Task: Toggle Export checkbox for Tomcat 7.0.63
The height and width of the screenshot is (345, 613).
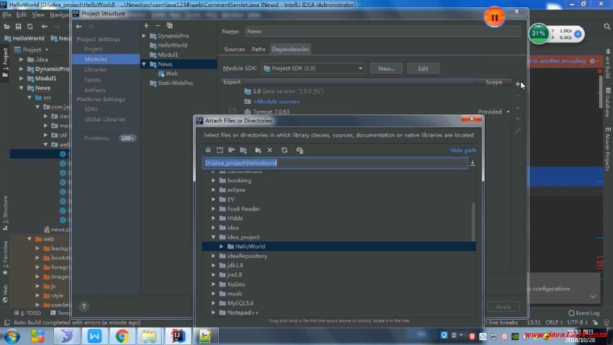Action: pos(232,111)
